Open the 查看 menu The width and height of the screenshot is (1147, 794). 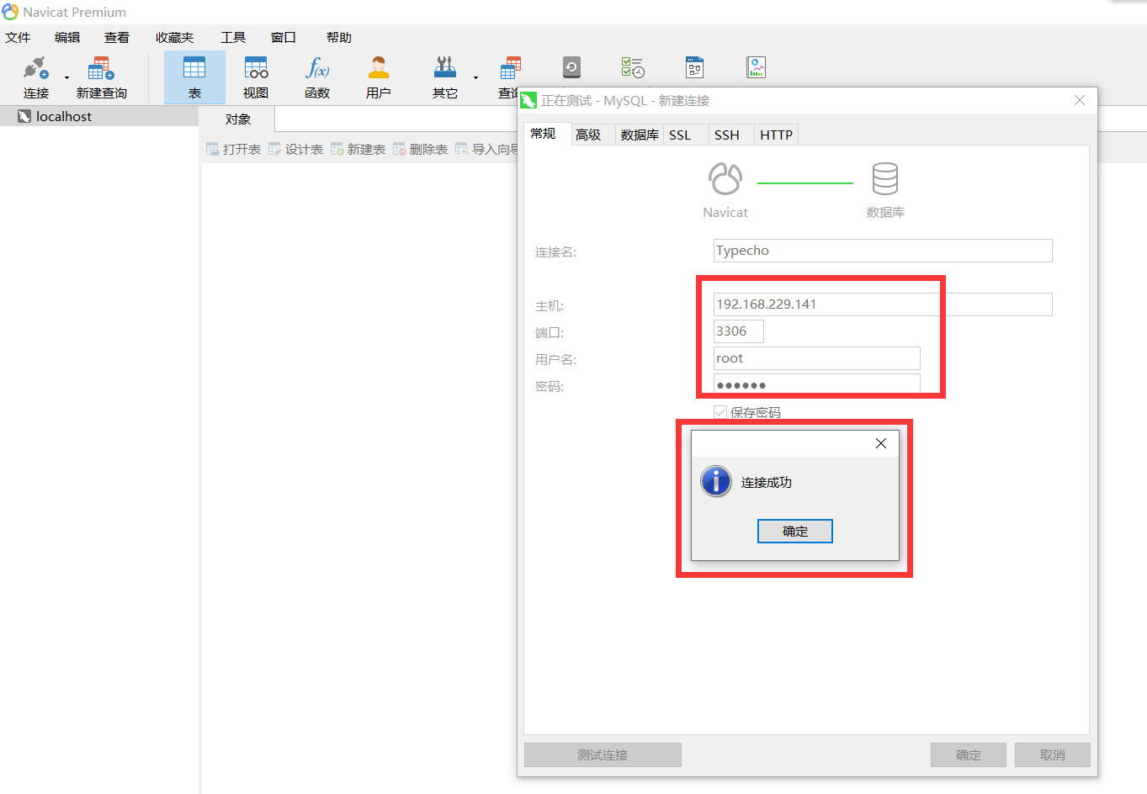point(117,38)
